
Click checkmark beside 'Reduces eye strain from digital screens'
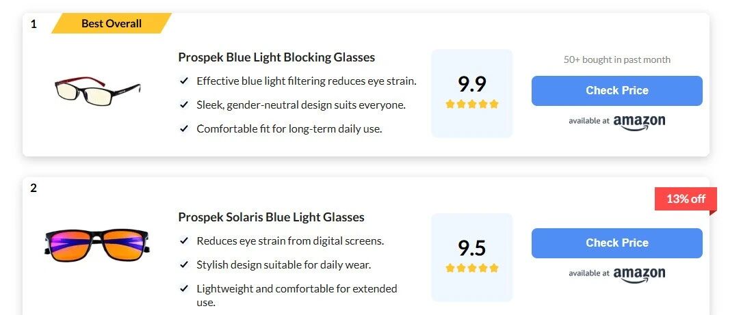[184, 241]
